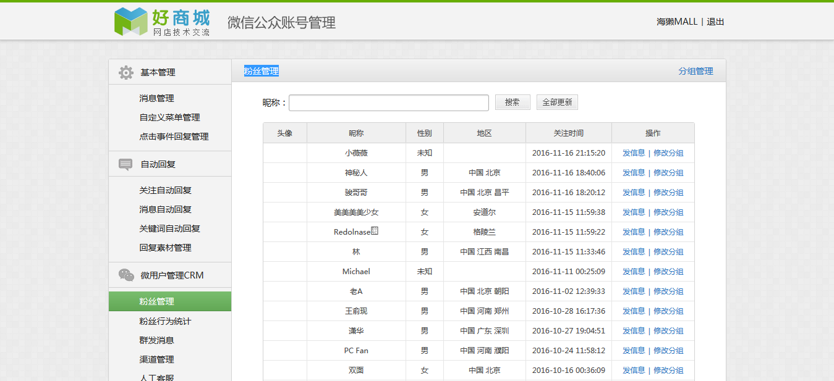Click 修改分组 for Redolnase
The image size is (834, 381).
[x=668, y=232]
